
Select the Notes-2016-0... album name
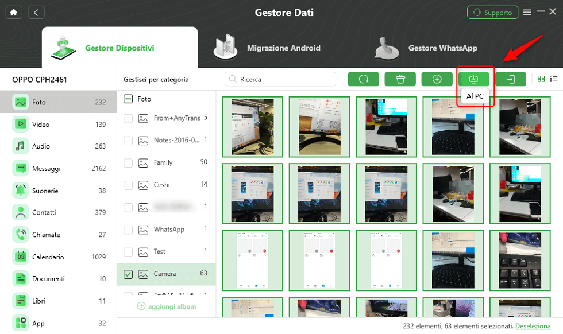tap(177, 140)
